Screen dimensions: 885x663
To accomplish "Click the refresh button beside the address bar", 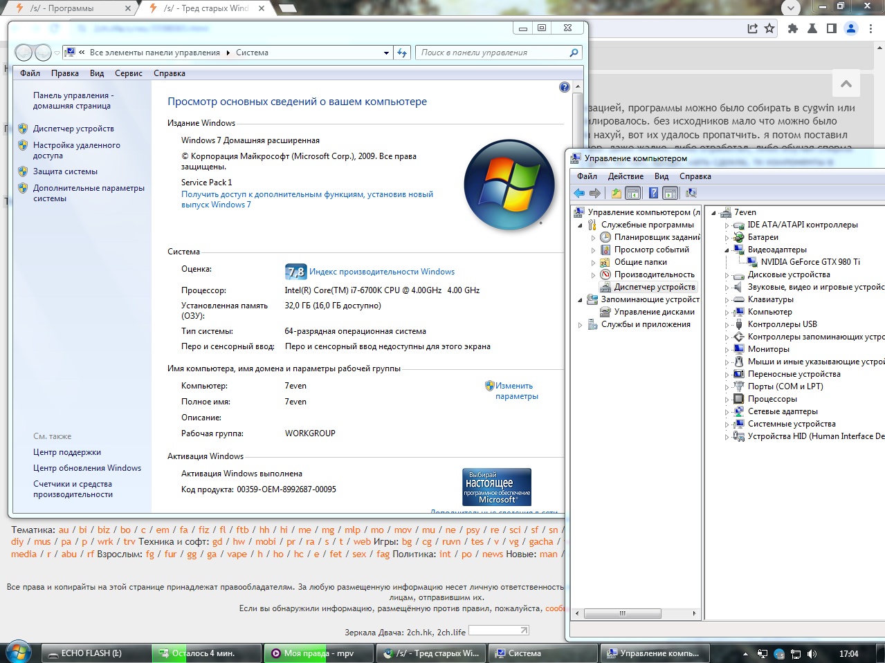I will (x=402, y=53).
